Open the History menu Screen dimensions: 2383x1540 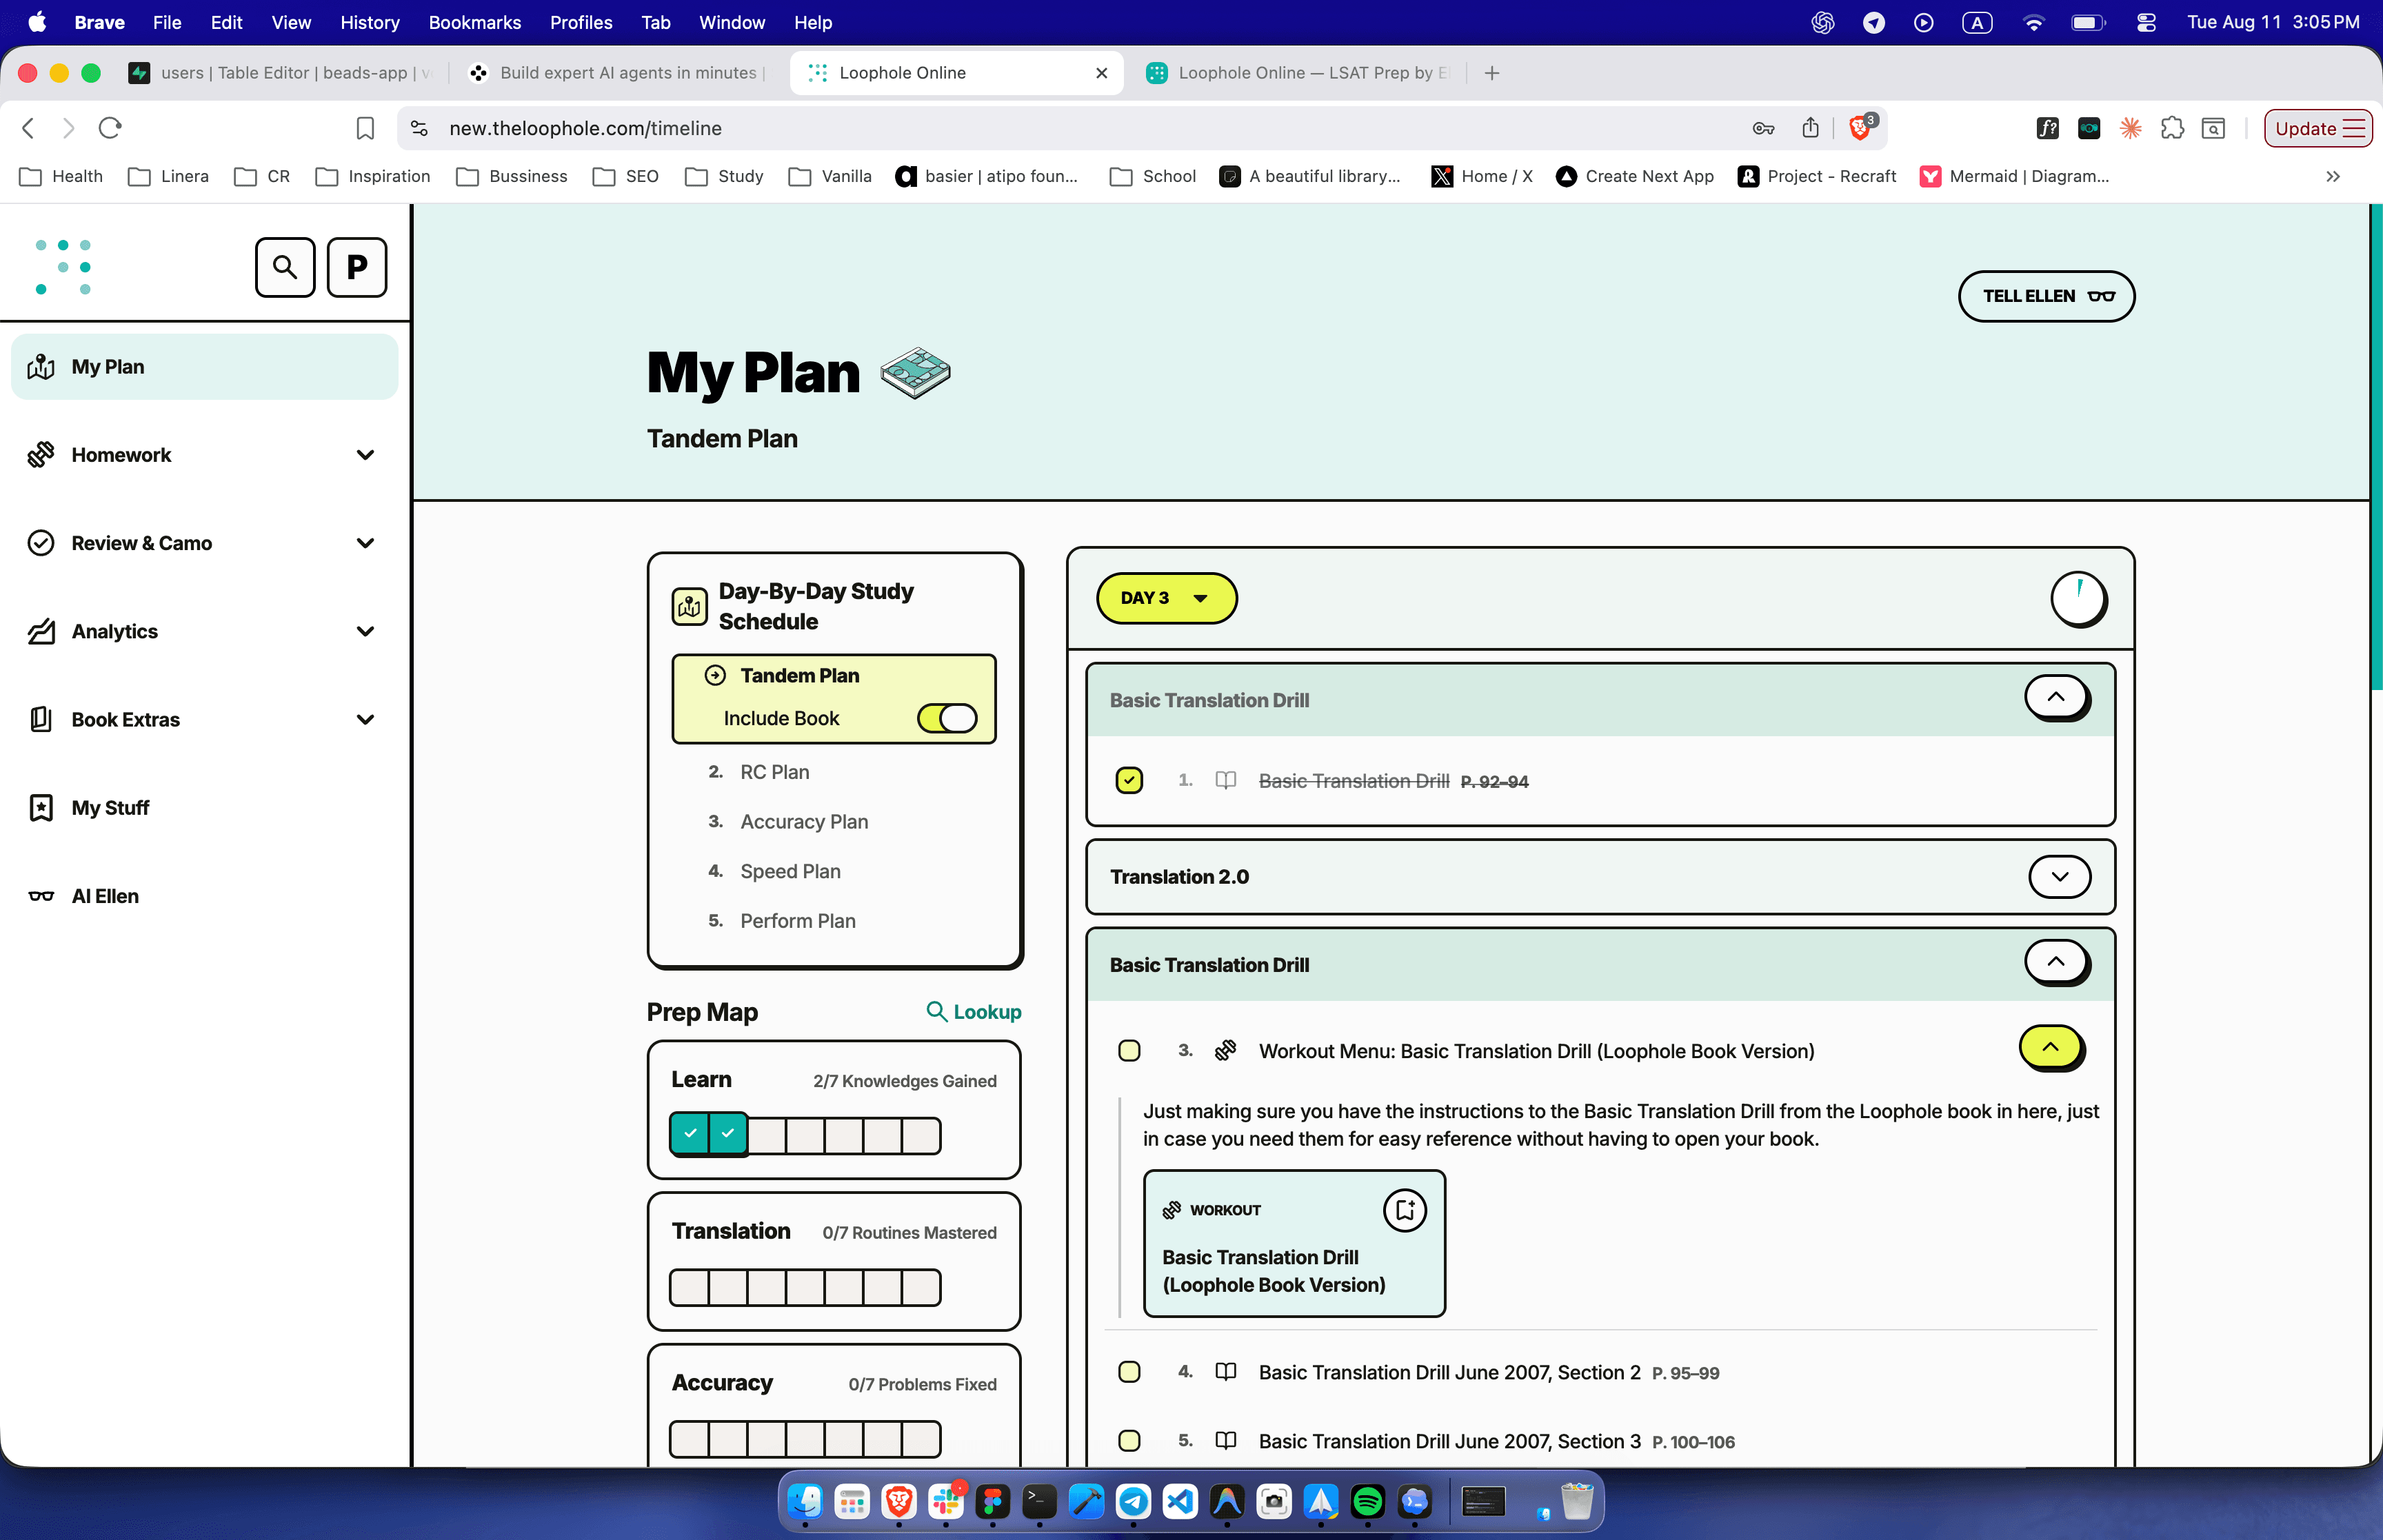click(x=369, y=22)
